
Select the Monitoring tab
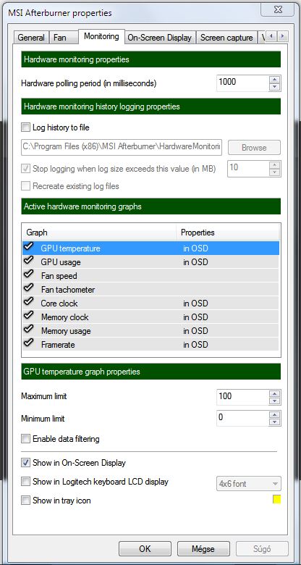[x=101, y=36]
